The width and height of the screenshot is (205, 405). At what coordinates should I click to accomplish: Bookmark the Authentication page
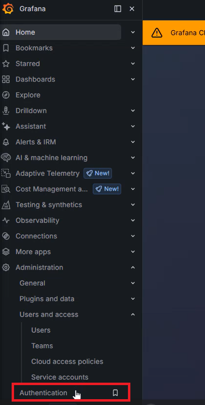point(115,393)
